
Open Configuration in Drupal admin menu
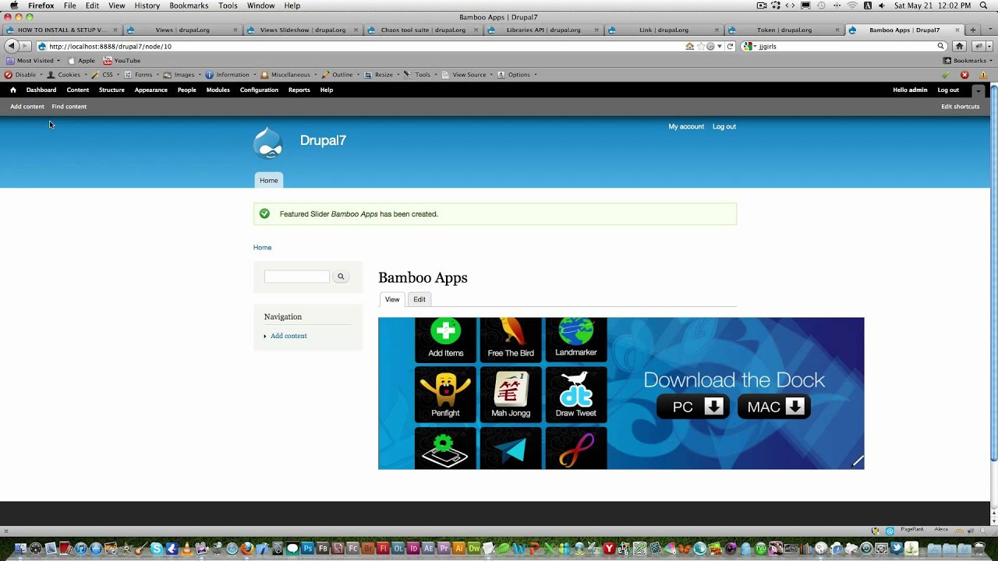(x=259, y=90)
